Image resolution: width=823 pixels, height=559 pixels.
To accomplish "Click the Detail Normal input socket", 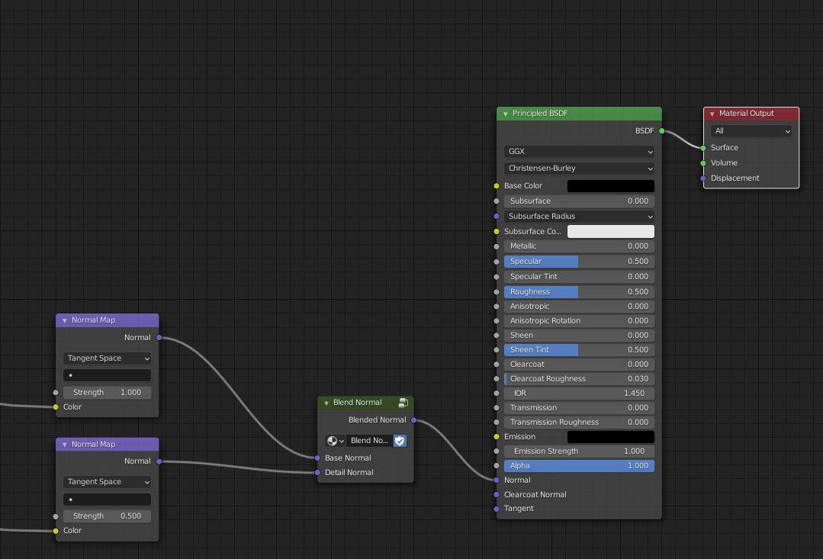I will click(317, 473).
